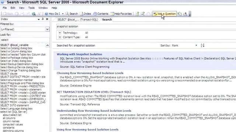Select index entry Select a Catalog dialog box
The width and height of the screenshot is (236, 132).
click(x=16, y=48)
